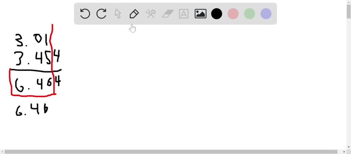Choose the pink color swatch
351x154 pixels.
[233, 14]
